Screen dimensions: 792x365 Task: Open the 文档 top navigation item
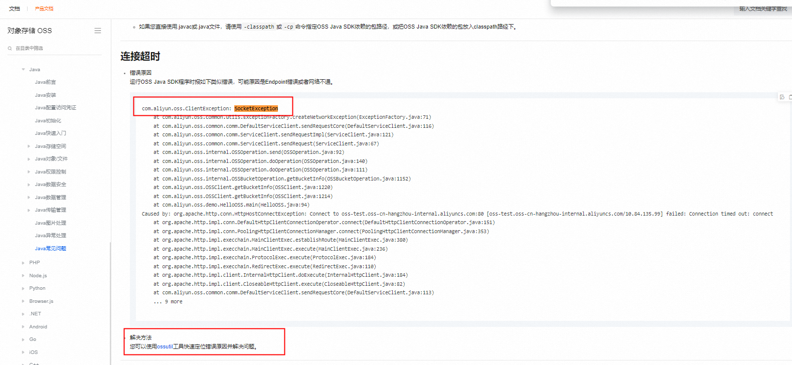[15, 9]
